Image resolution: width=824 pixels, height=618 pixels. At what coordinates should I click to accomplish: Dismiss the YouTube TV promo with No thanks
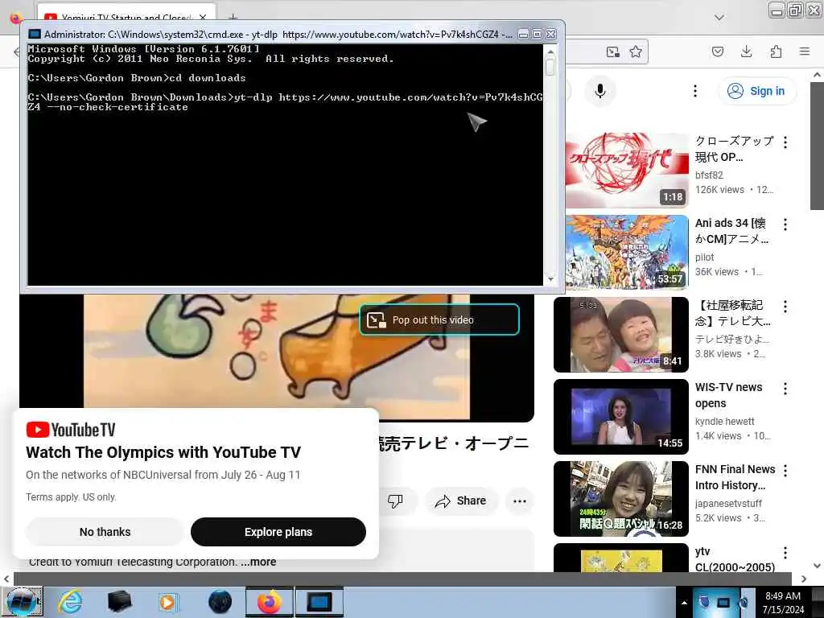pyautogui.click(x=105, y=532)
